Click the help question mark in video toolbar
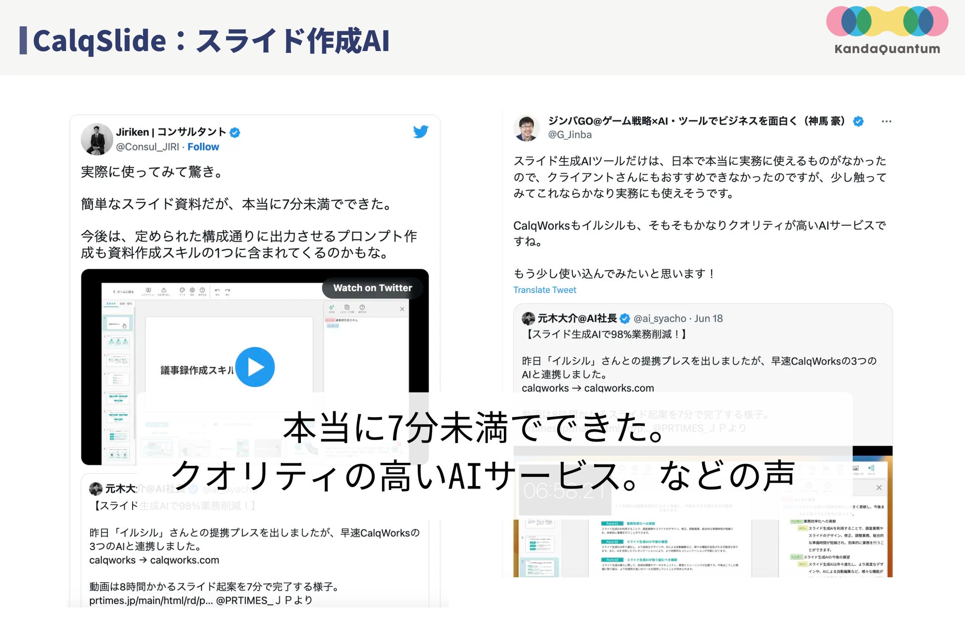965x640 pixels. (x=202, y=290)
